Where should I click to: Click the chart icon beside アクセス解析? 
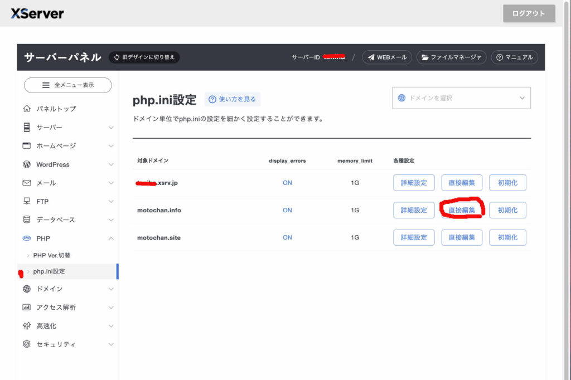click(x=27, y=307)
